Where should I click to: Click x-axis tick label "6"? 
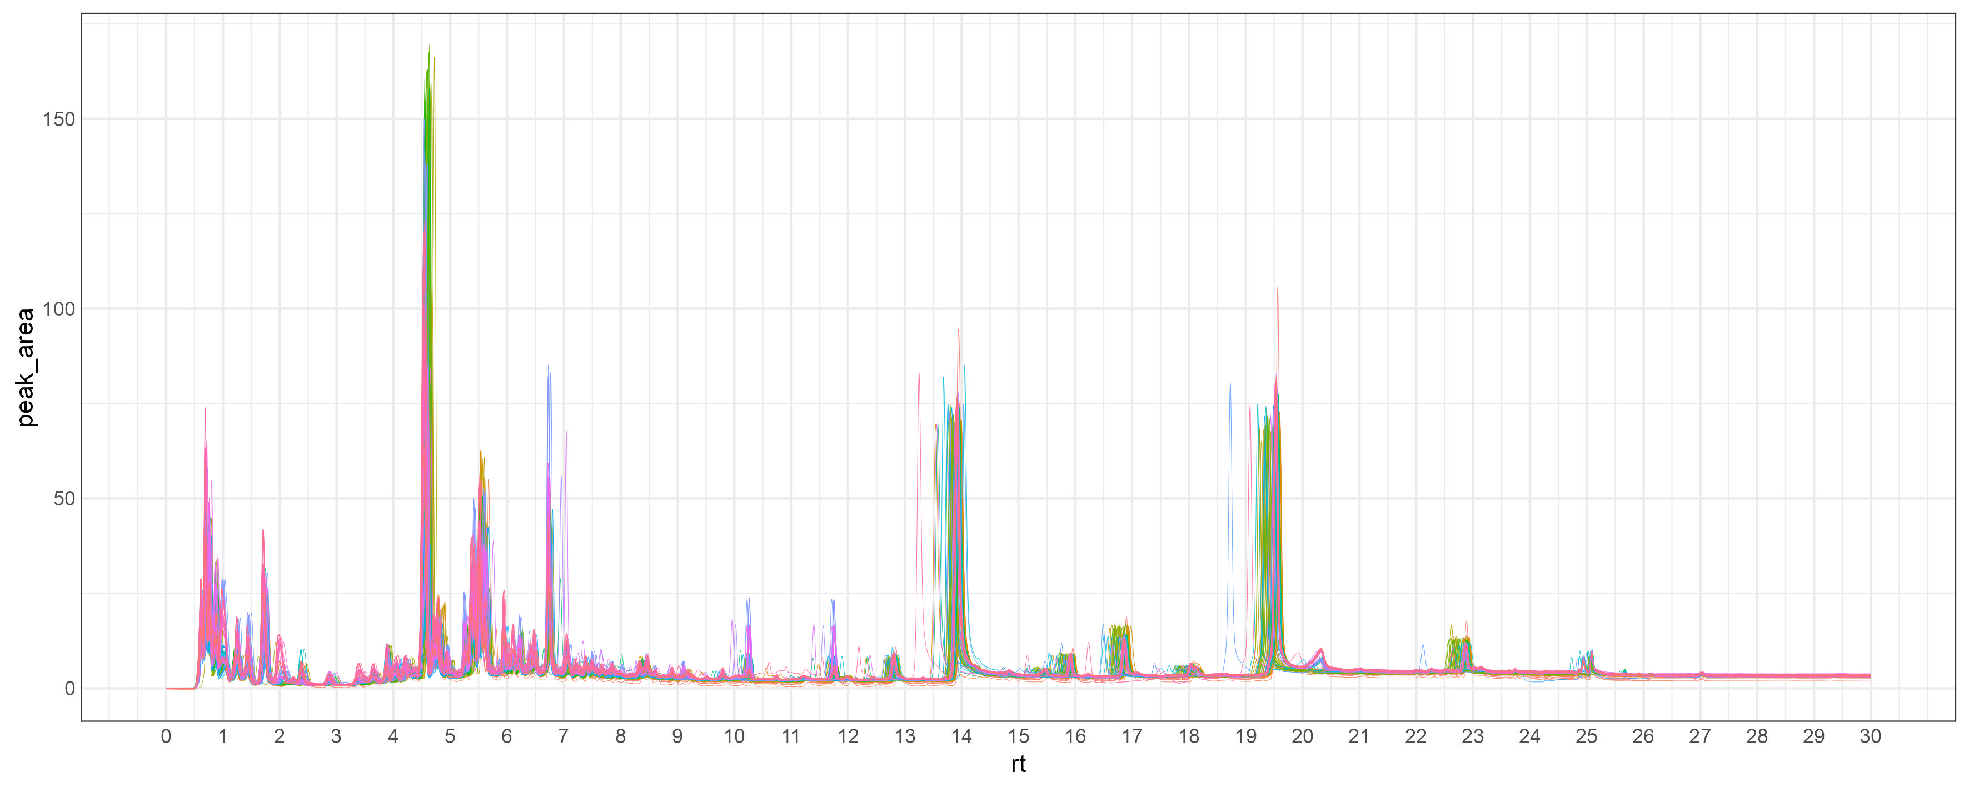(507, 736)
